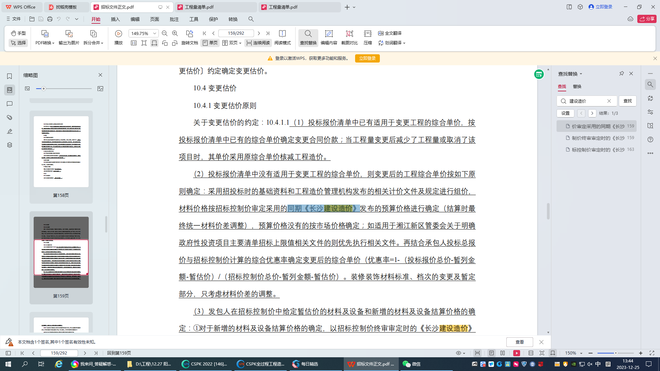Screen dimensions: 660x371
Task: Open the 划词翻译 dropdown
Action: tap(392, 43)
